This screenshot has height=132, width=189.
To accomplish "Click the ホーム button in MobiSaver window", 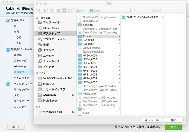I will [x=16, y=127].
